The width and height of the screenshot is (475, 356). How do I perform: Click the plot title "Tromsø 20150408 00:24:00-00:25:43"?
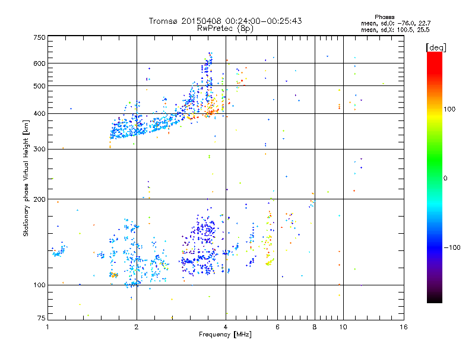click(x=225, y=21)
